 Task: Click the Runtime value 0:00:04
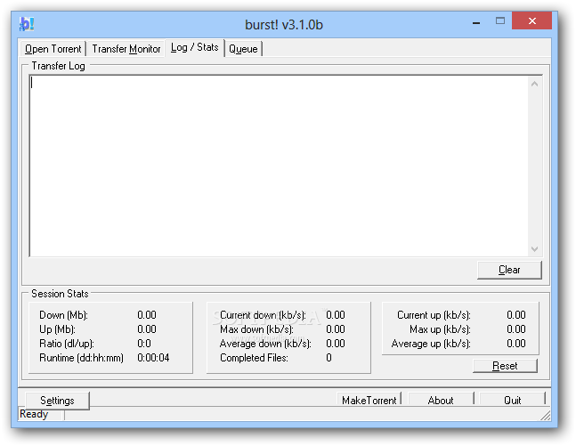coord(153,358)
